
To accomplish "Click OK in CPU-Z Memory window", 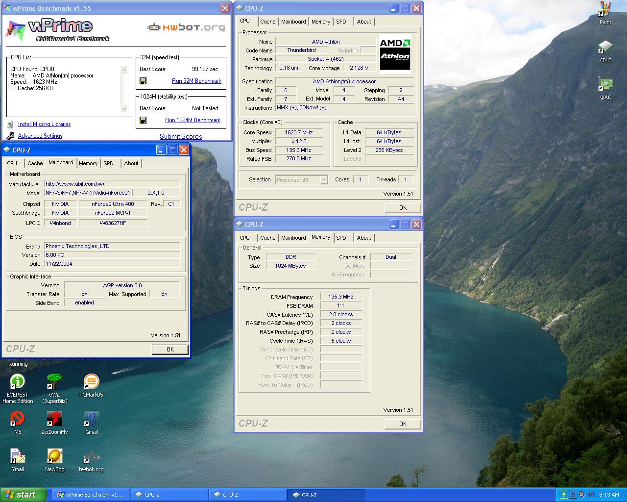I will pyautogui.click(x=403, y=424).
